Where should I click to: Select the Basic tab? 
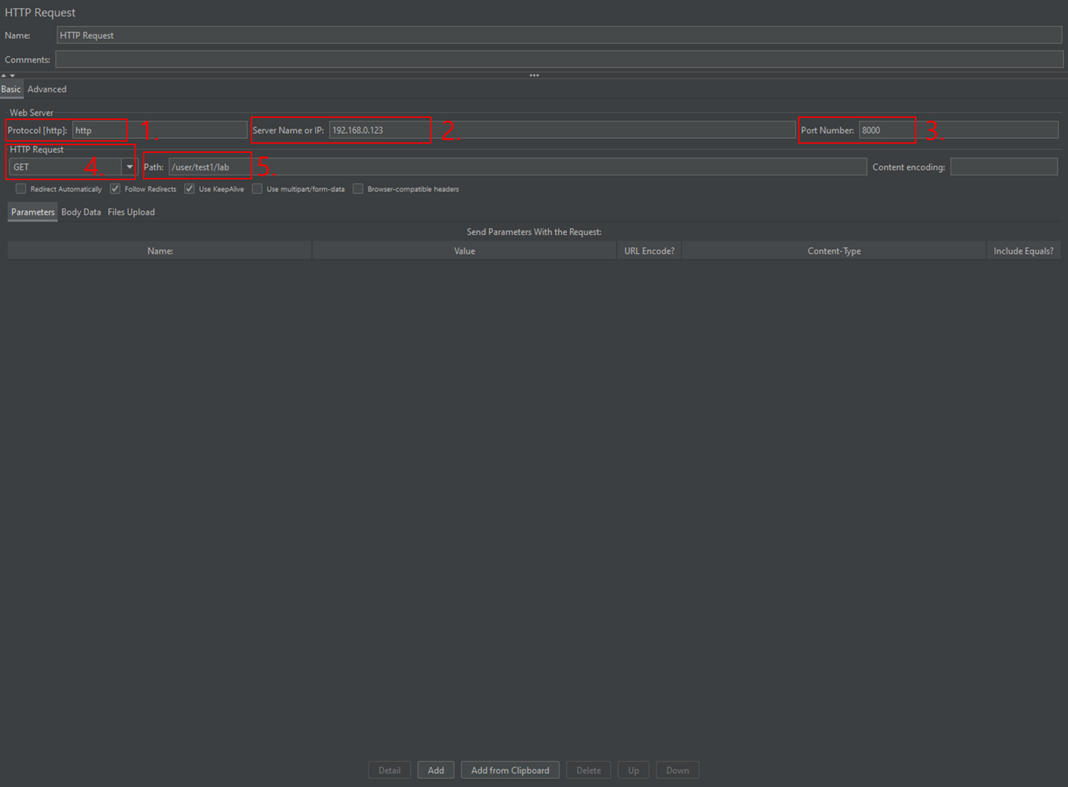pos(11,89)
